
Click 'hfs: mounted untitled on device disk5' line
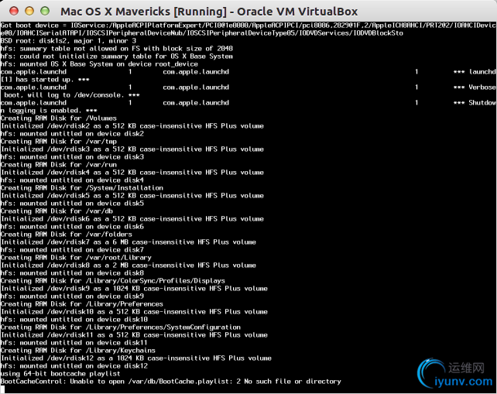(72, 204)
